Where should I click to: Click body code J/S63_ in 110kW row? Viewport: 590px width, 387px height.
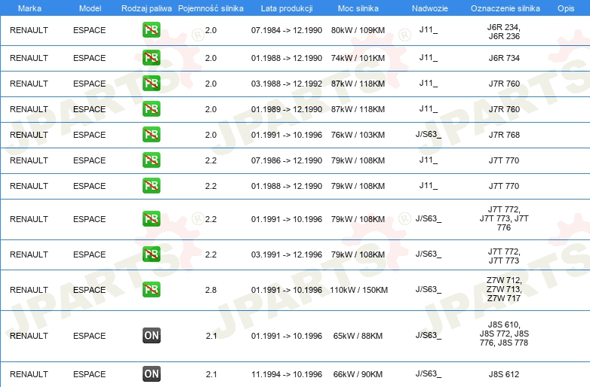429,289
